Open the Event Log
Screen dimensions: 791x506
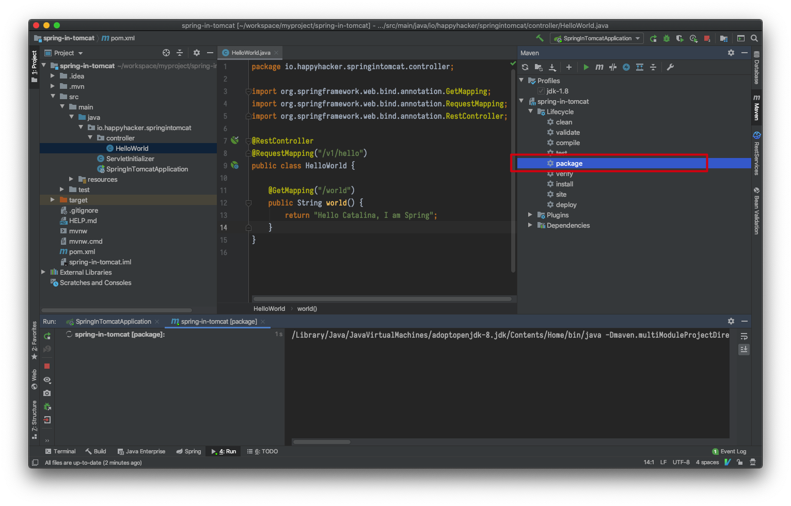(x=729, y=451)
